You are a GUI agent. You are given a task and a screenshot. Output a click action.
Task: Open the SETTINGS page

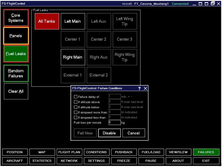point(97,161)
